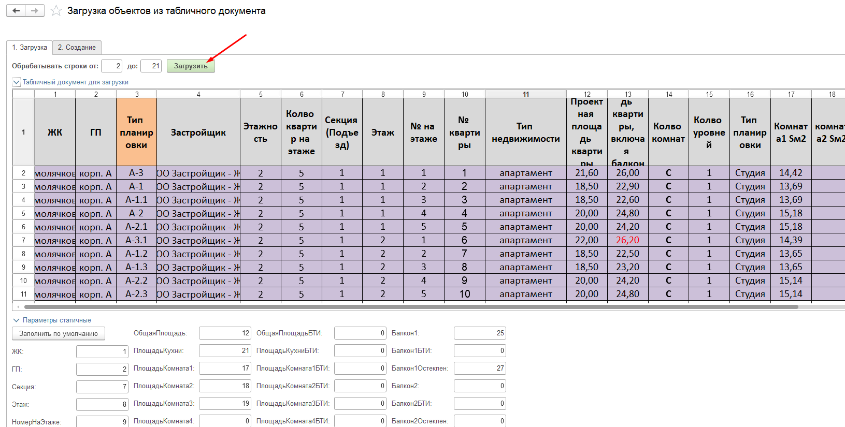This screenshot has width=845, height=427.
Task: Select the 'Колво уровней' header cell
Action: tap(709, 132)
